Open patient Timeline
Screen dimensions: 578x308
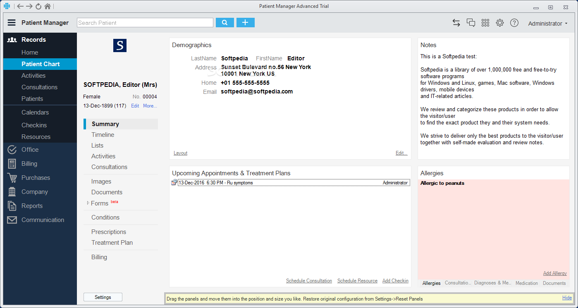pos(103,135)
